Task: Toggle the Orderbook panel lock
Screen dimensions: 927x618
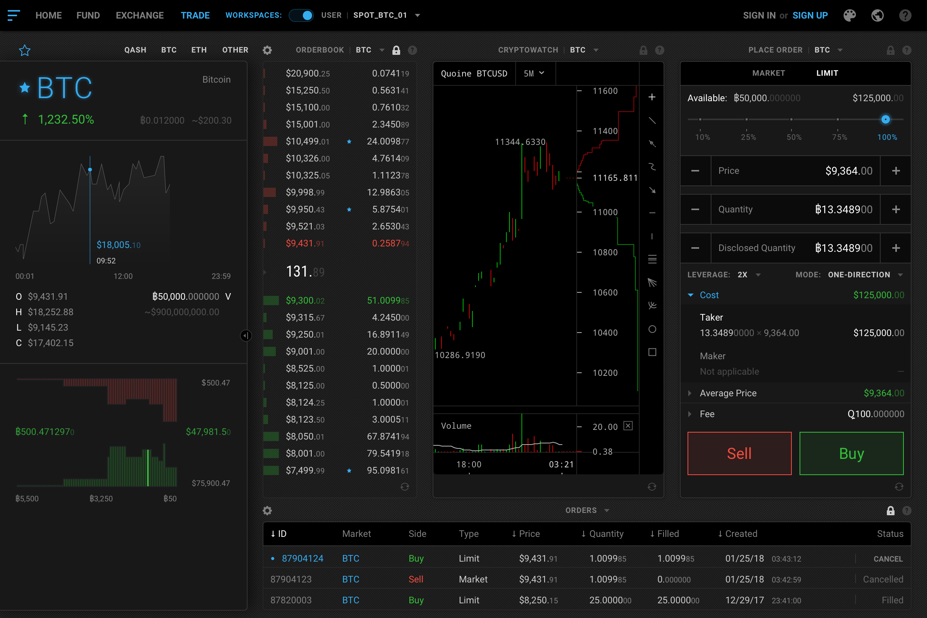Action: point(396,50)
